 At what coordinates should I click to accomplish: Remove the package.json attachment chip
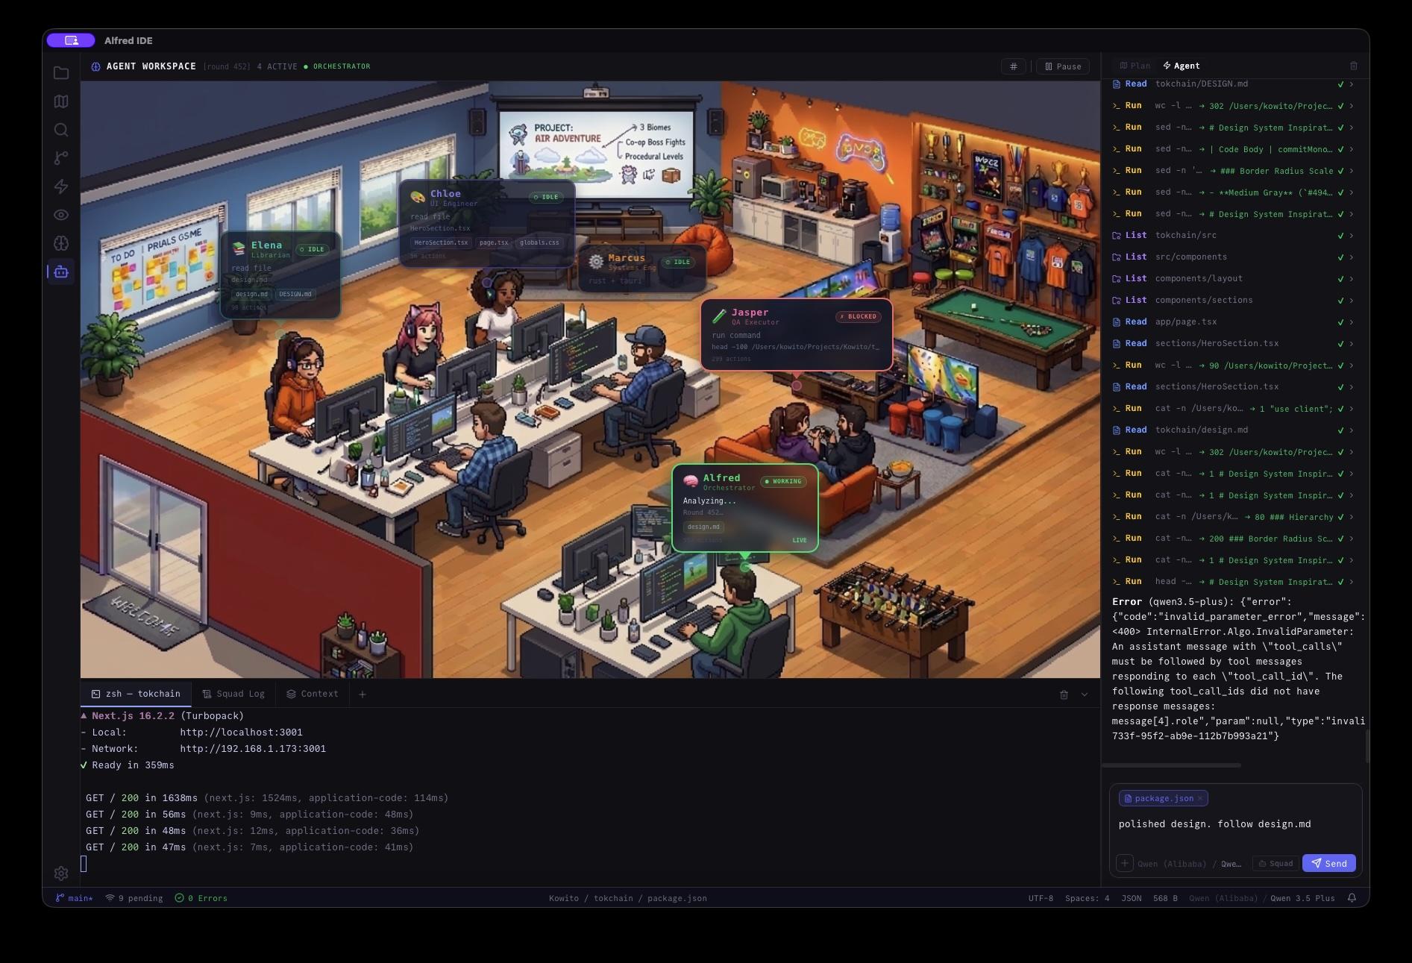(1199, 798)
